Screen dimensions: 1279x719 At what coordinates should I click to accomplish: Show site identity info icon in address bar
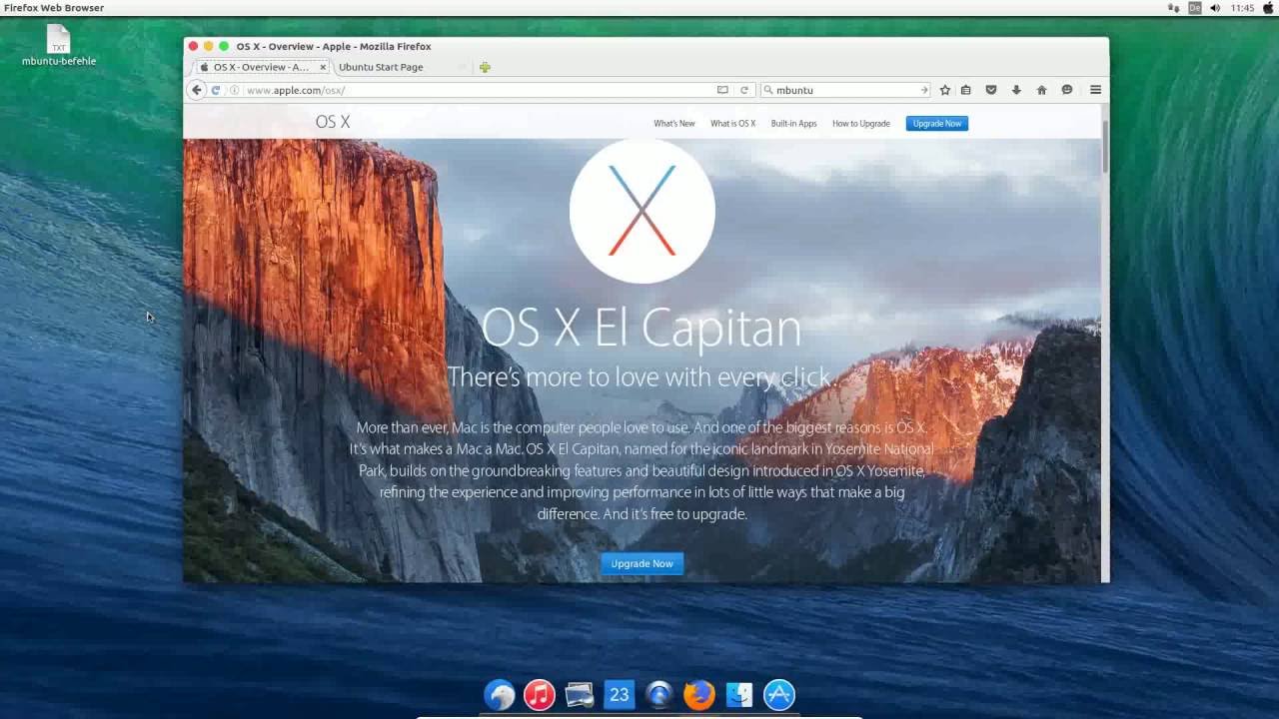[235, 90]
